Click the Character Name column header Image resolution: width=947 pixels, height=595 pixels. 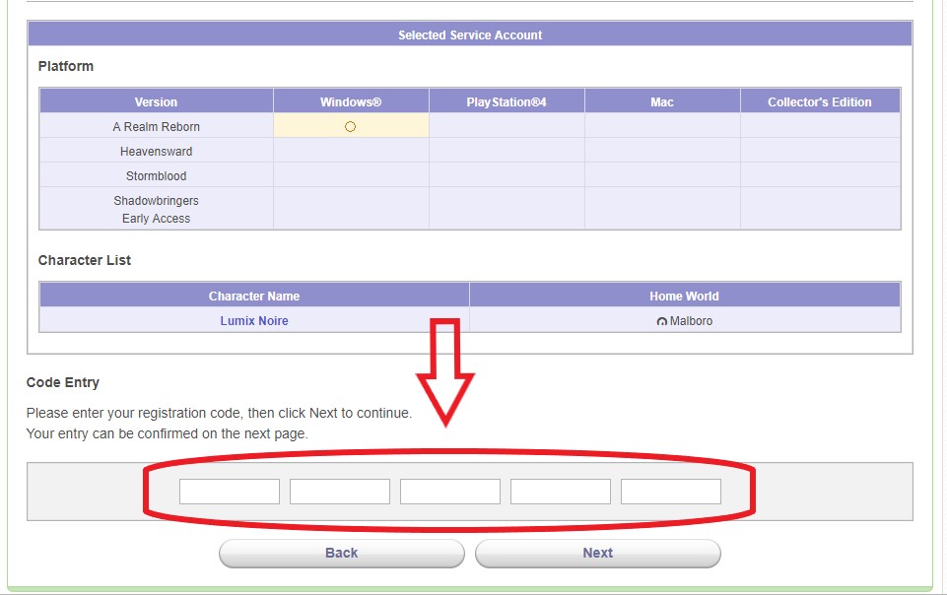254,296
